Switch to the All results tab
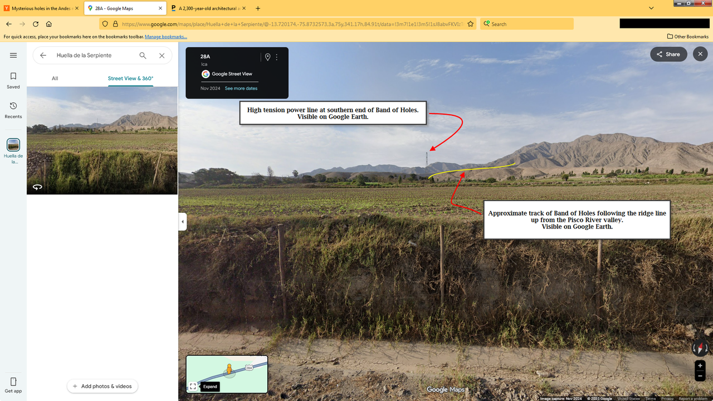 [x=55, y=78]
